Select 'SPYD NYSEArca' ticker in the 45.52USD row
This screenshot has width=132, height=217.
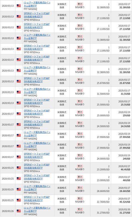(32, 204)
